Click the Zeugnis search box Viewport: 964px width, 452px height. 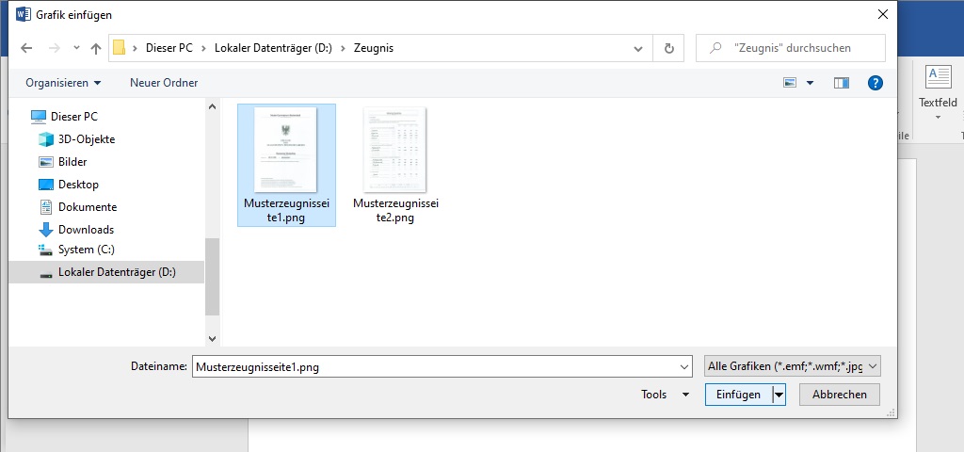click(x=800, y=48)
